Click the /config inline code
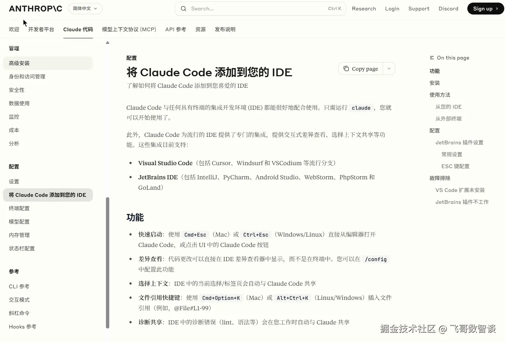 (x=376, y=259)
